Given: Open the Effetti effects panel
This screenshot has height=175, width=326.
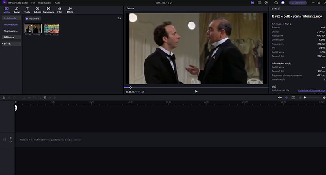Looking at the screenshot, I should coord(70,10).
